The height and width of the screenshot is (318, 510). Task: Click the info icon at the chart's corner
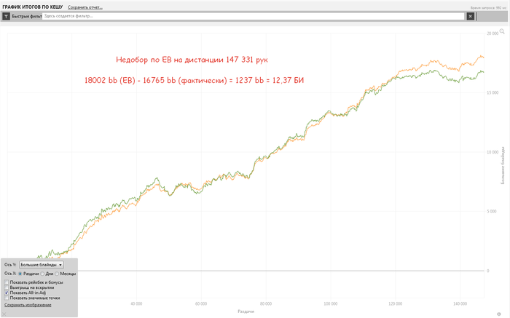499,314
